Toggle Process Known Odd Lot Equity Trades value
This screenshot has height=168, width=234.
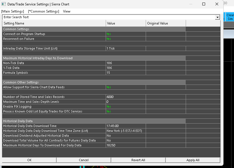coord(126,111)
